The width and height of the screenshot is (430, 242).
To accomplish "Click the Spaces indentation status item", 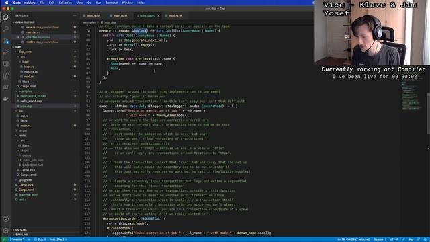I will coord(380,239).
